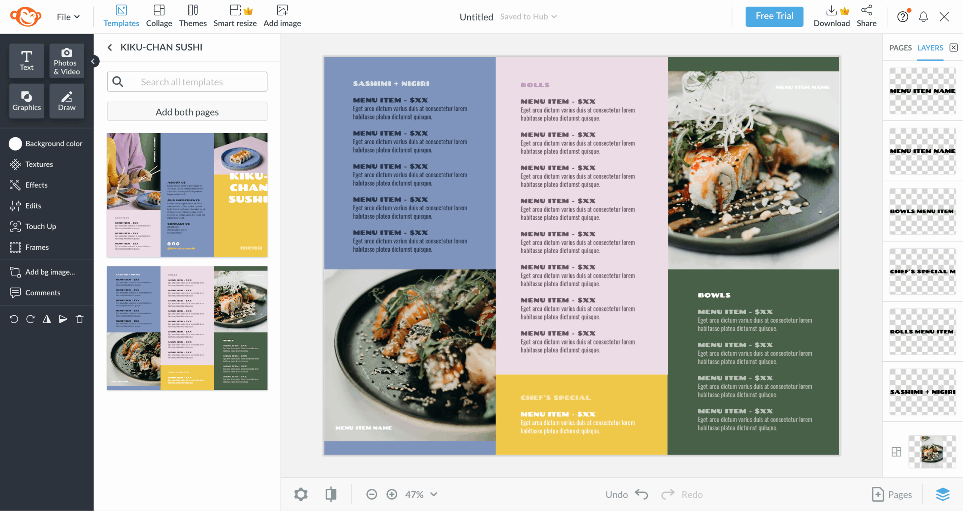Screen dimensions: 963x511
Task: Select the first template page thumbnail
Action: (187, 195)
